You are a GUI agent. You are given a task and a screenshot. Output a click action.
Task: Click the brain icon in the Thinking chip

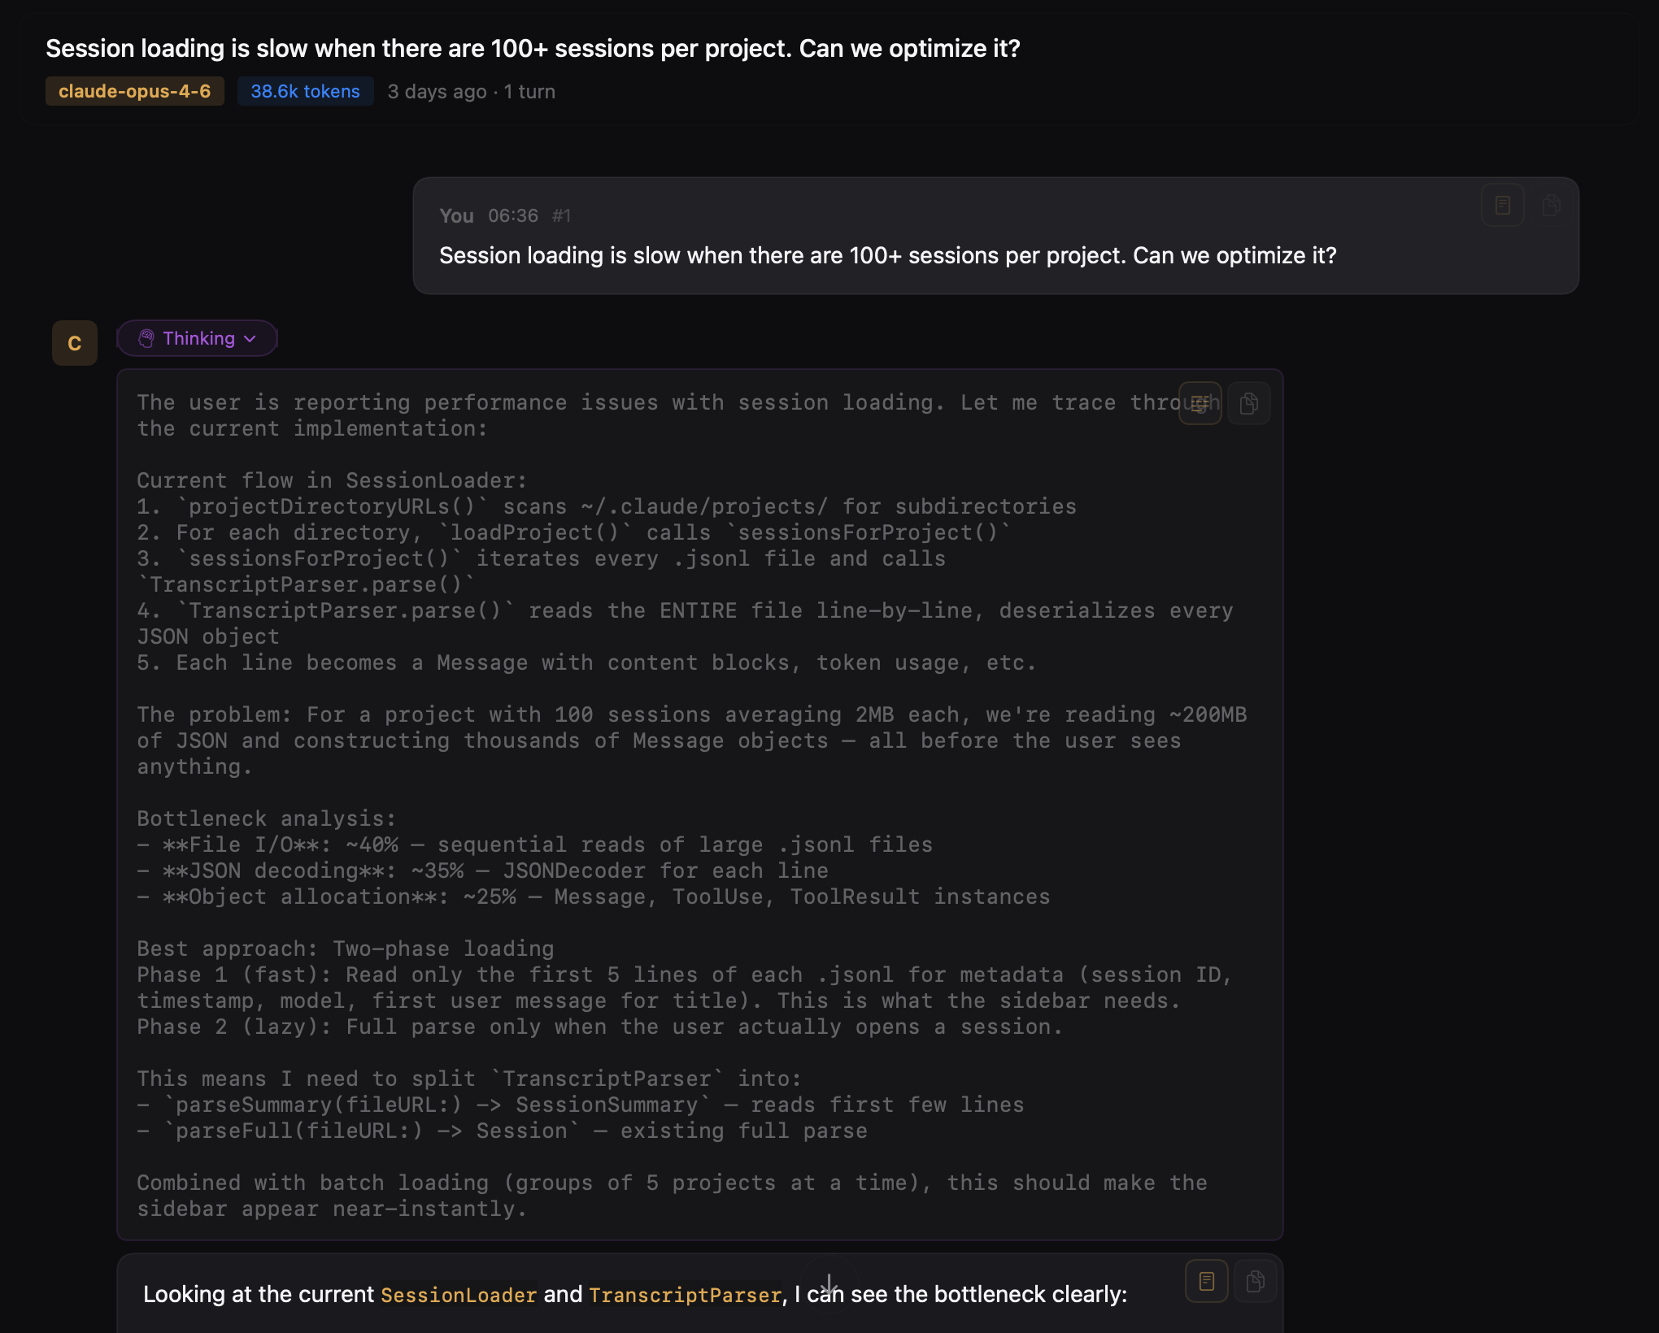146,338
